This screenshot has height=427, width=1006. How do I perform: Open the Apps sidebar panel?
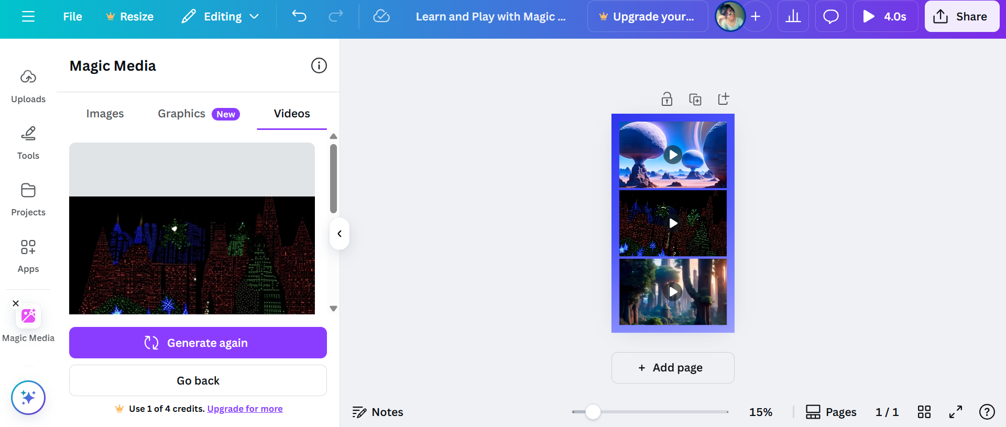click(28, 256)
